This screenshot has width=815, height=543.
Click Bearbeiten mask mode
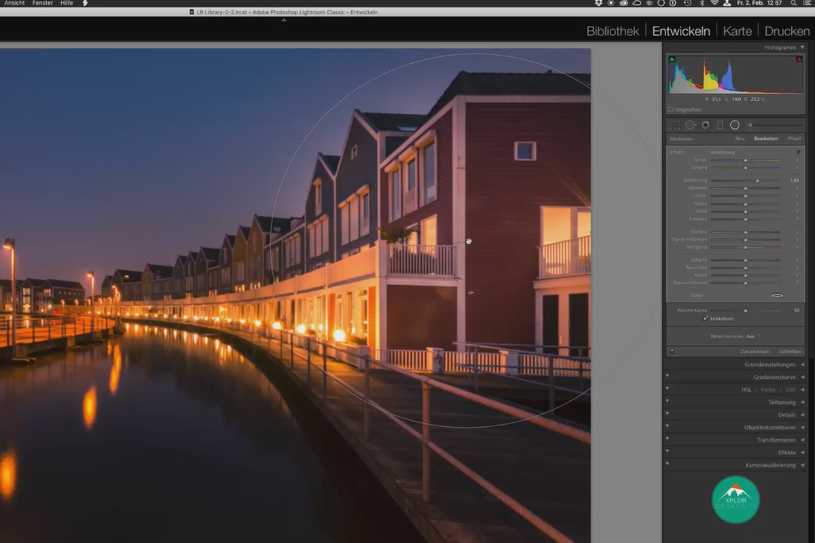766,138
